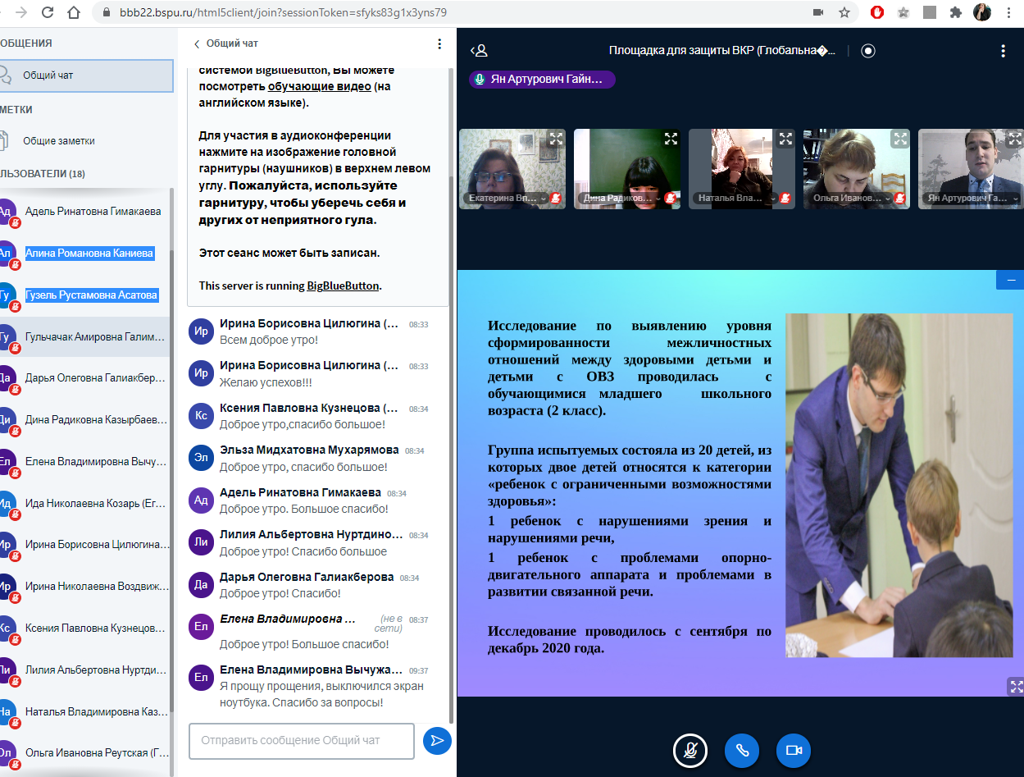Bookmark this page with star icon
The image size is (1024, 777).
click(x=844, y=12)
